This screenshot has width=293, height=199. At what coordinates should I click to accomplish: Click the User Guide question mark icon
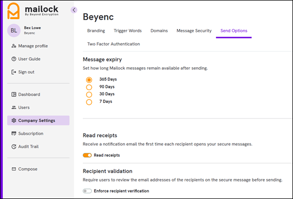pos(14,59)
